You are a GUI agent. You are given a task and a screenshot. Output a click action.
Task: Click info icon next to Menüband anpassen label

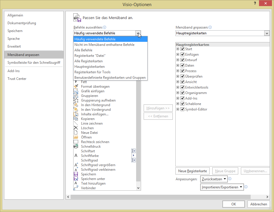point(210,27)
